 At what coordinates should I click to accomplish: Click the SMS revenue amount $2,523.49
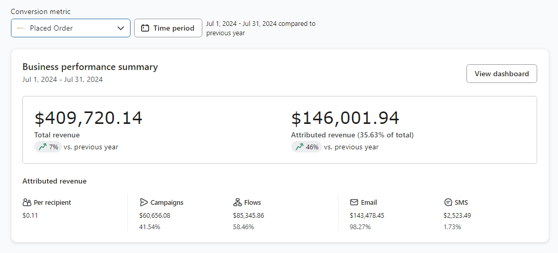457,215
